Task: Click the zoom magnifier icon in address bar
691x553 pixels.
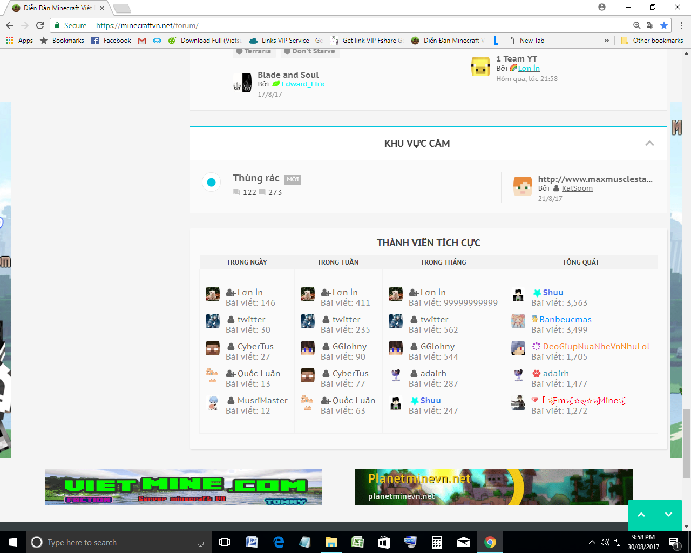Action: [637, 25]
